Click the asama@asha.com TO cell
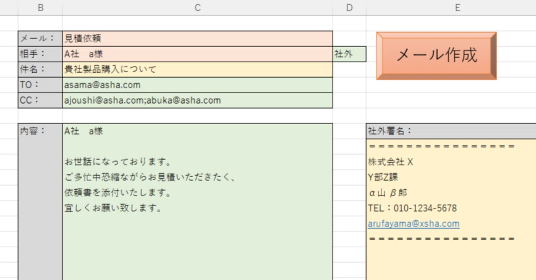Image resolution: width=536 pixels, height=280 pixels. pyautogui.click(x=198, y=85)
